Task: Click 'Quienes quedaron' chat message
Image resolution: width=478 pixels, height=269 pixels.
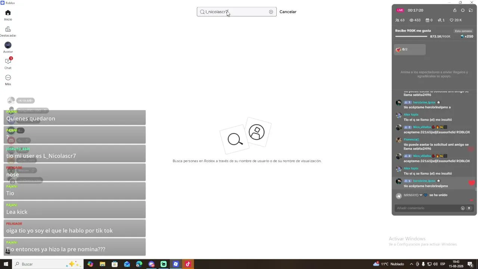Action: pos(75,117)
